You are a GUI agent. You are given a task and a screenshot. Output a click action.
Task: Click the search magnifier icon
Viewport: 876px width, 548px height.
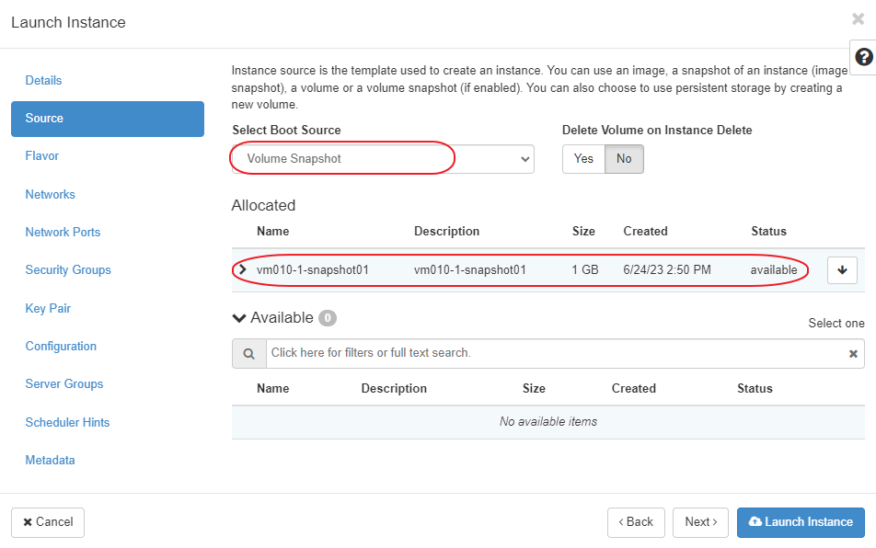tap(248, 353)
